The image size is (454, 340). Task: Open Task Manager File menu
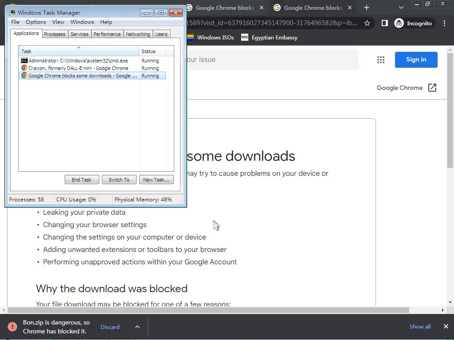(x=15, y=22)
